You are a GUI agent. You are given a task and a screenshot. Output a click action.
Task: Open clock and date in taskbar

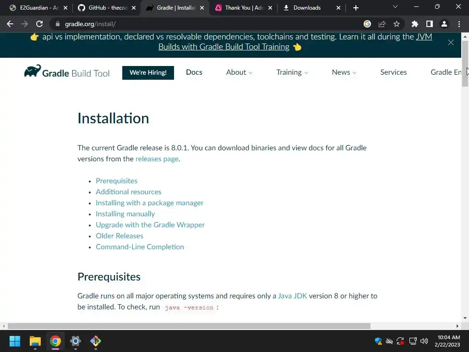(447, 341)
